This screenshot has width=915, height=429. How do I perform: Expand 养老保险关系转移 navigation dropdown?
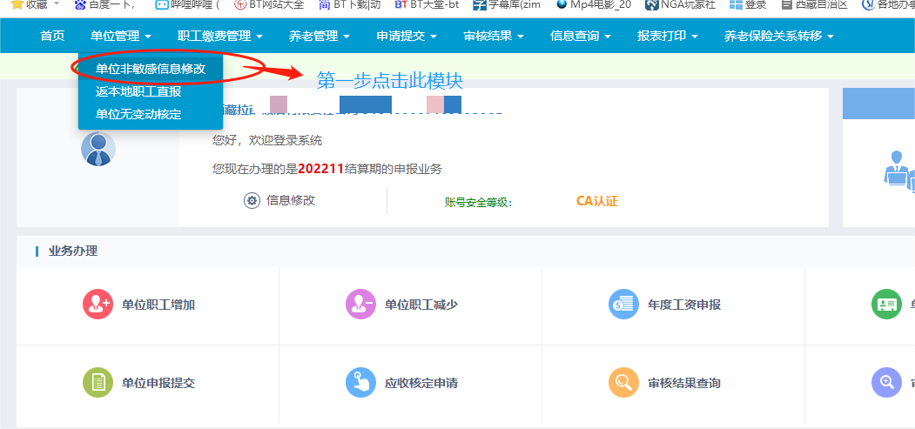[778, 37]
